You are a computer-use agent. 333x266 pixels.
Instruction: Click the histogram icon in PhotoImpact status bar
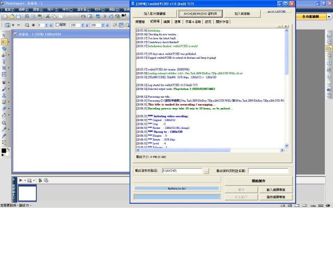click(x=313, y=205)
